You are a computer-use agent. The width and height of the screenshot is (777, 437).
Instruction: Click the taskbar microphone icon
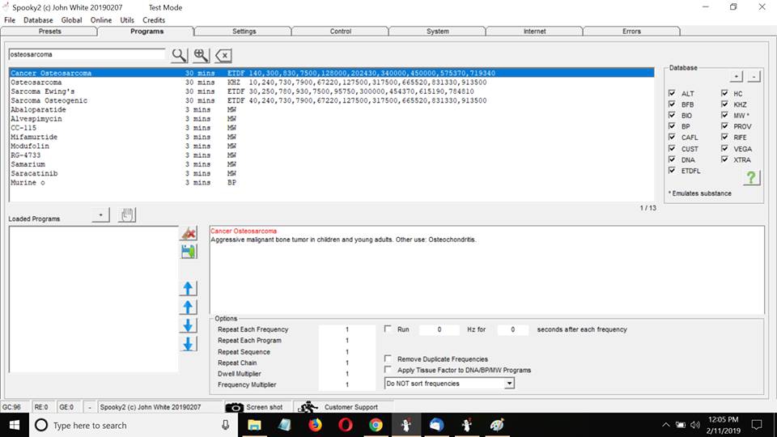(x=226, y=425)
